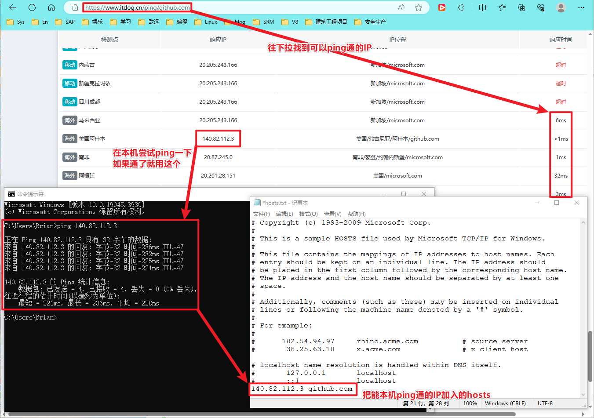Add this page to favorites with the star

click(x=419, y=7)
